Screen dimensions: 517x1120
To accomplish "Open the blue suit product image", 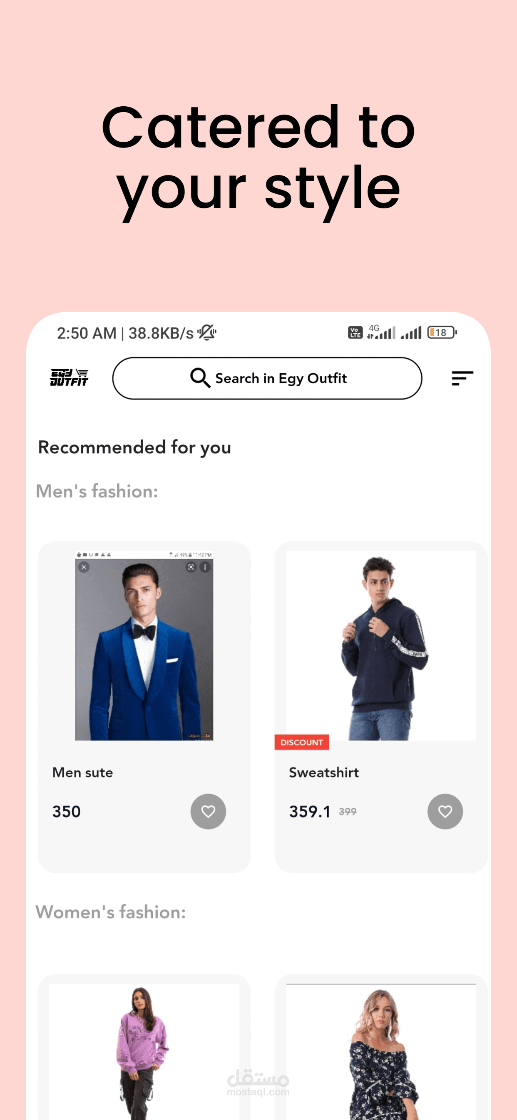I will pyautogui.click(x=144, y=646).
